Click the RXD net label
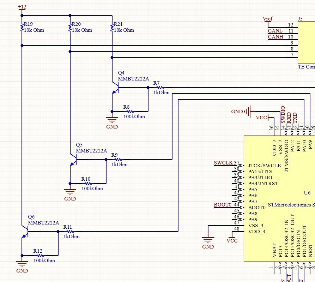This screenshot has width=315, height=282. pyautogui.click(x=289, y=118)
